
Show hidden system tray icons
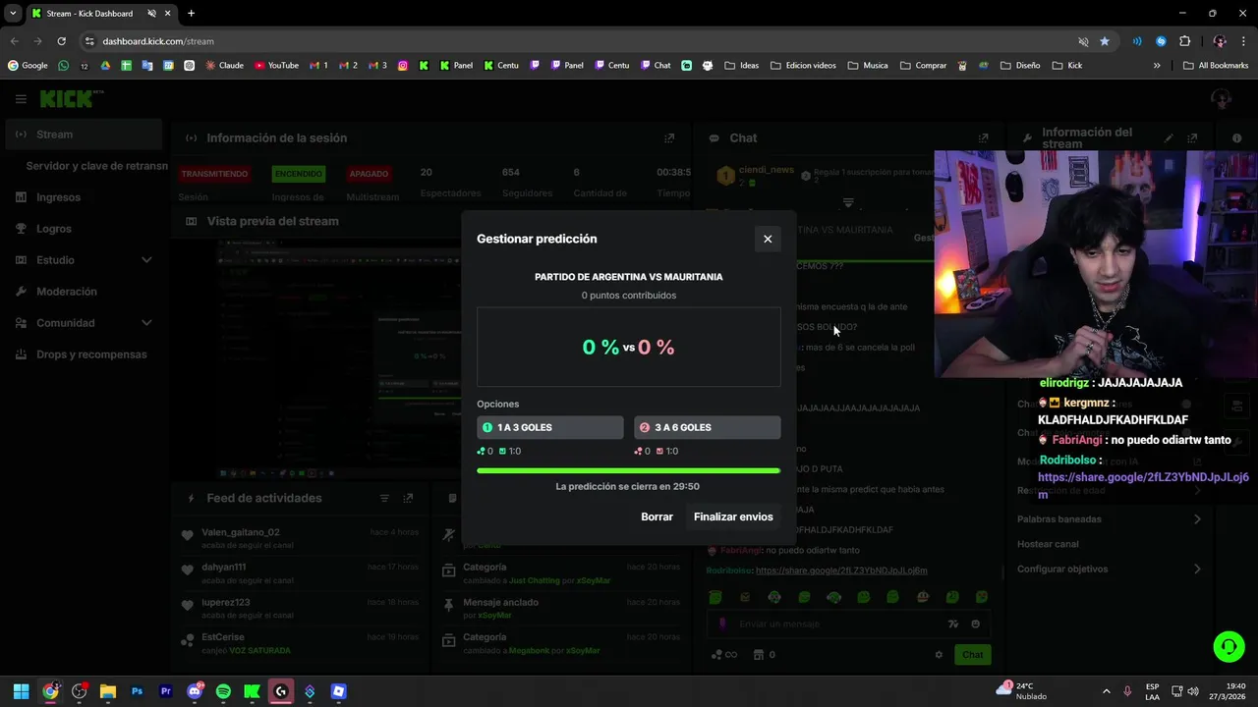click(1106, 691)
